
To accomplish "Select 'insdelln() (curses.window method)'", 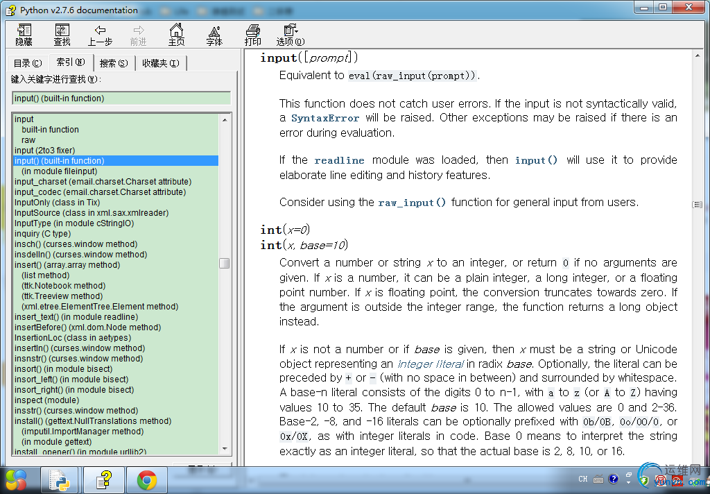I will 80,255.
